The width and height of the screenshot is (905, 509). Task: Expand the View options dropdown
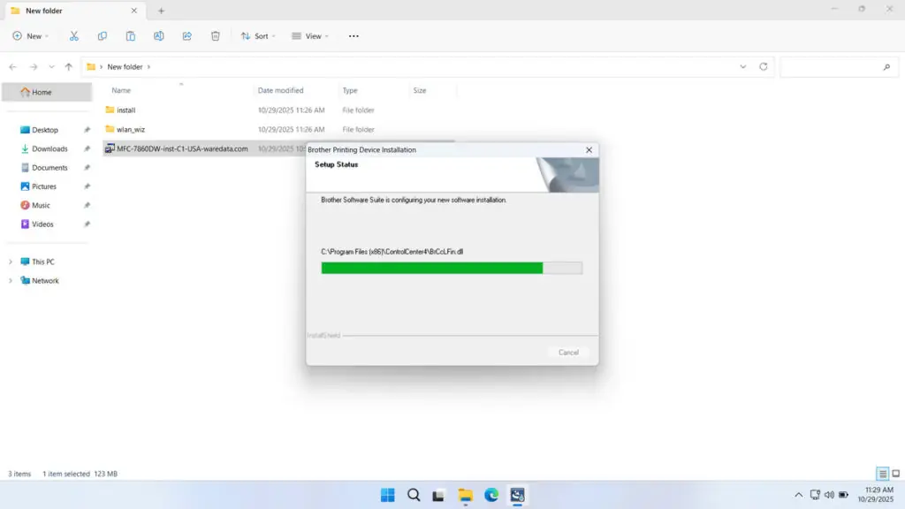pos(311,35)
